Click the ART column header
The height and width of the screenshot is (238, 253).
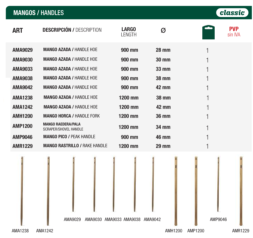tap(18, 31)
